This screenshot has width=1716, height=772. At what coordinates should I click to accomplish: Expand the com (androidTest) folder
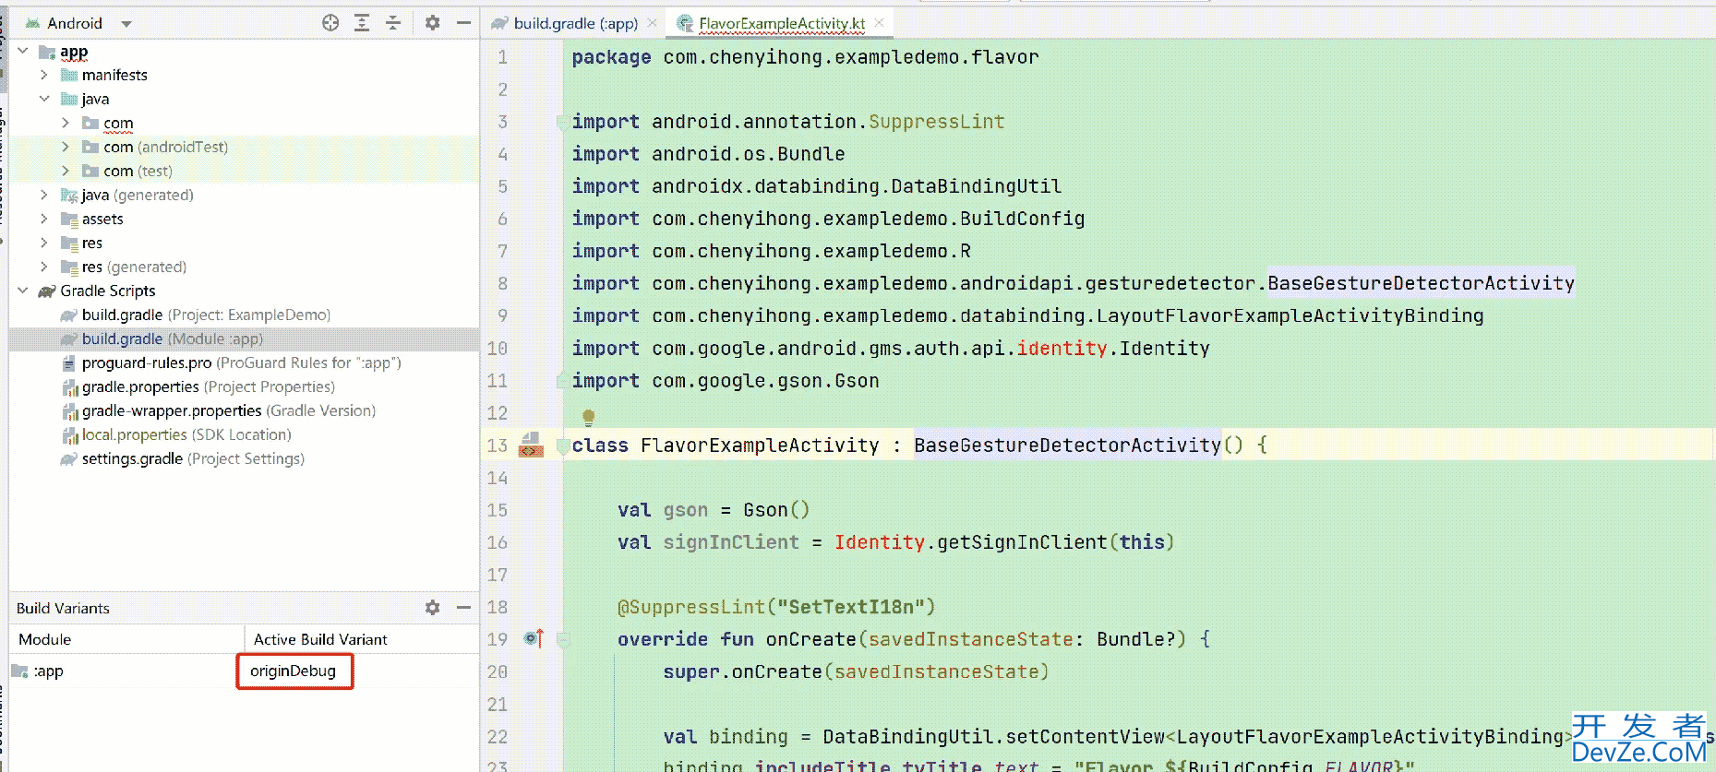click(x=66, y=147)
